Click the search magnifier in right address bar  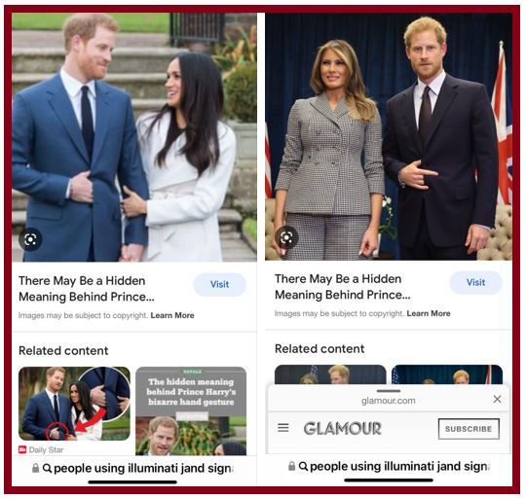[303, 466]
